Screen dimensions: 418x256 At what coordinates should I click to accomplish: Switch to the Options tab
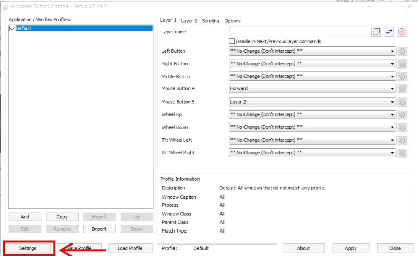point(232,21)
